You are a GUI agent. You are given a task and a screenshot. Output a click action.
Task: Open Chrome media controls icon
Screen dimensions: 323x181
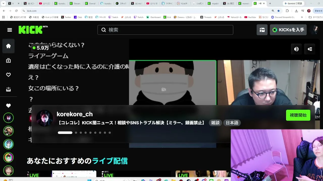pyautogui.click(x=302, y=11)
